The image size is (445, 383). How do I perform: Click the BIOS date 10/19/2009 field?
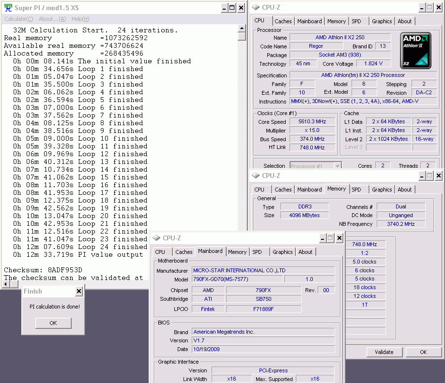(x=263, y=349)
